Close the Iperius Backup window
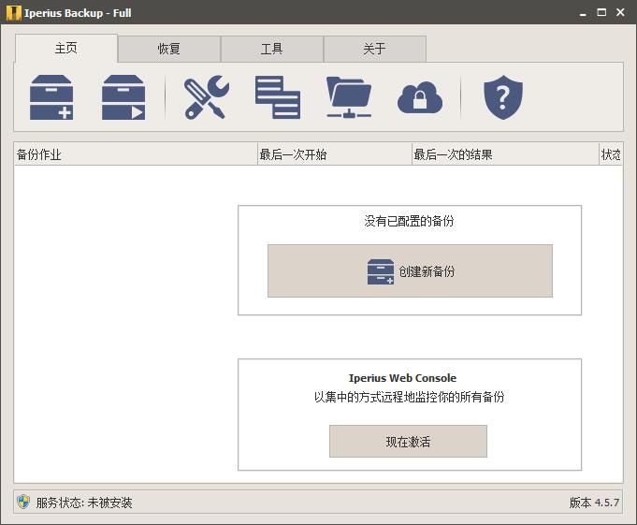 click(620, 12)
